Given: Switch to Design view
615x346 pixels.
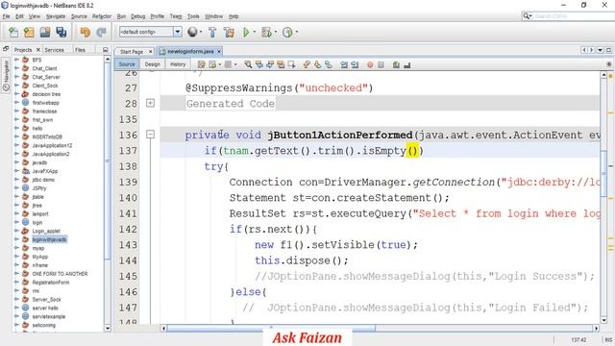Looking at the screenshot, I should 152,64.
